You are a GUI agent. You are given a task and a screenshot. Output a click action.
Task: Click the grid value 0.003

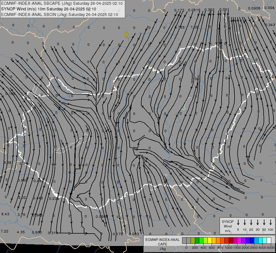tap(134, 234)
